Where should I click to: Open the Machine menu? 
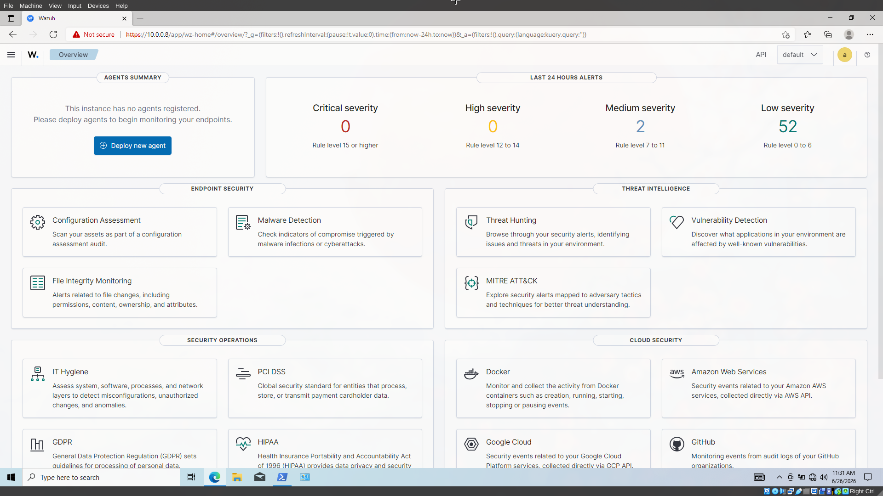point(31,6)
